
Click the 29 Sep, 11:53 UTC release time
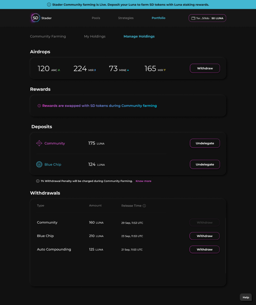pos(132,223)
